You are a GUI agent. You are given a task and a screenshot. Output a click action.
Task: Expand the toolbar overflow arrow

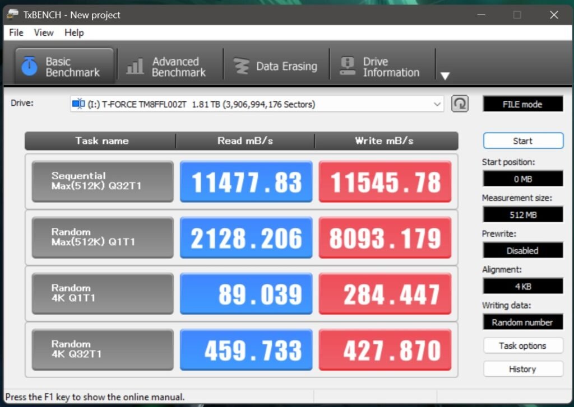pyautogui.click(x=445, y=76)
